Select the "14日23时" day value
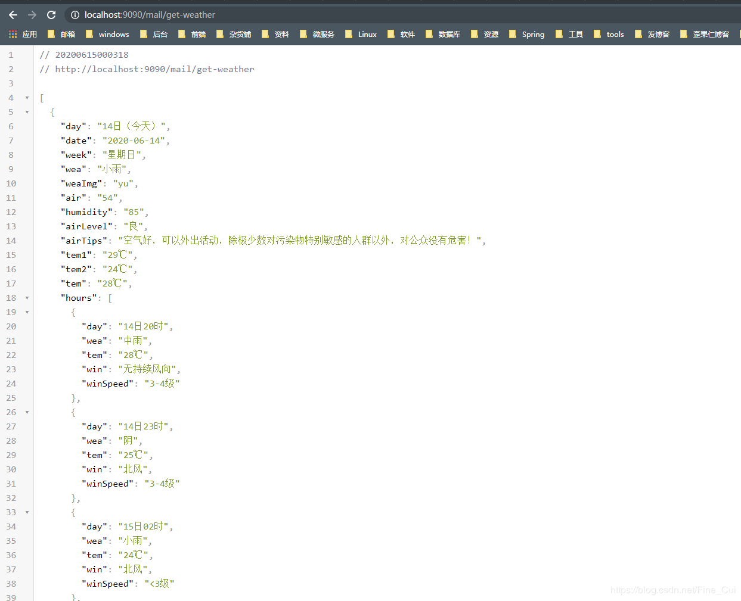Viewport: 741px width, 601px height. click(144, 426)
